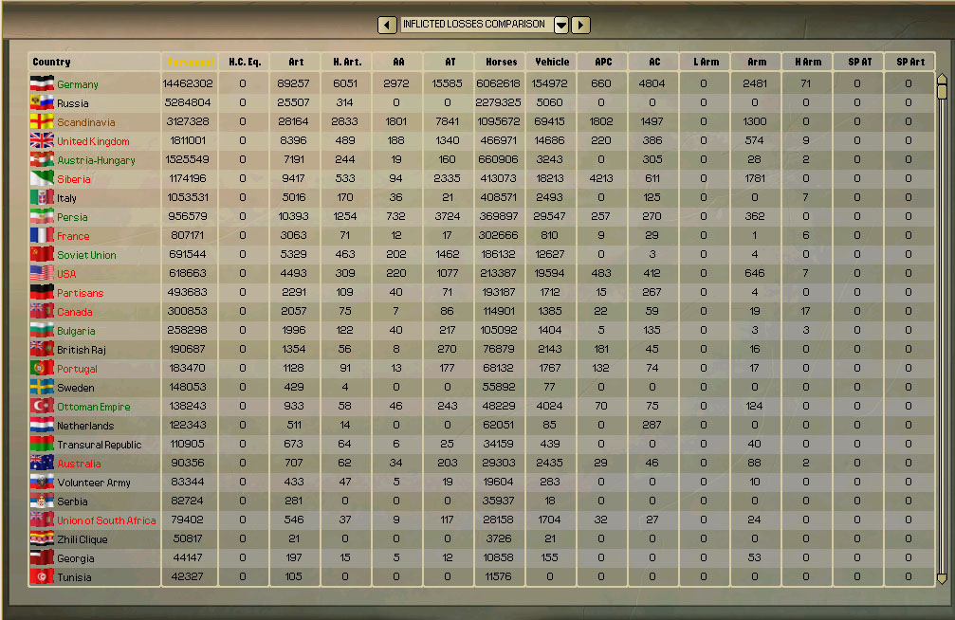Sort by Horses column header

click(501, 63)
